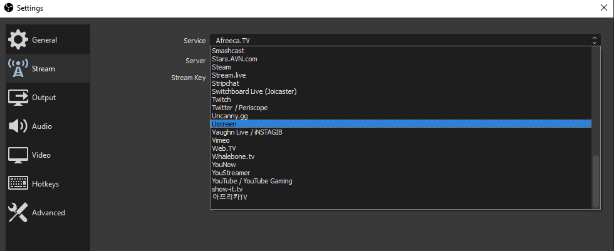Choose Smashcast from service list

[400, 51]
